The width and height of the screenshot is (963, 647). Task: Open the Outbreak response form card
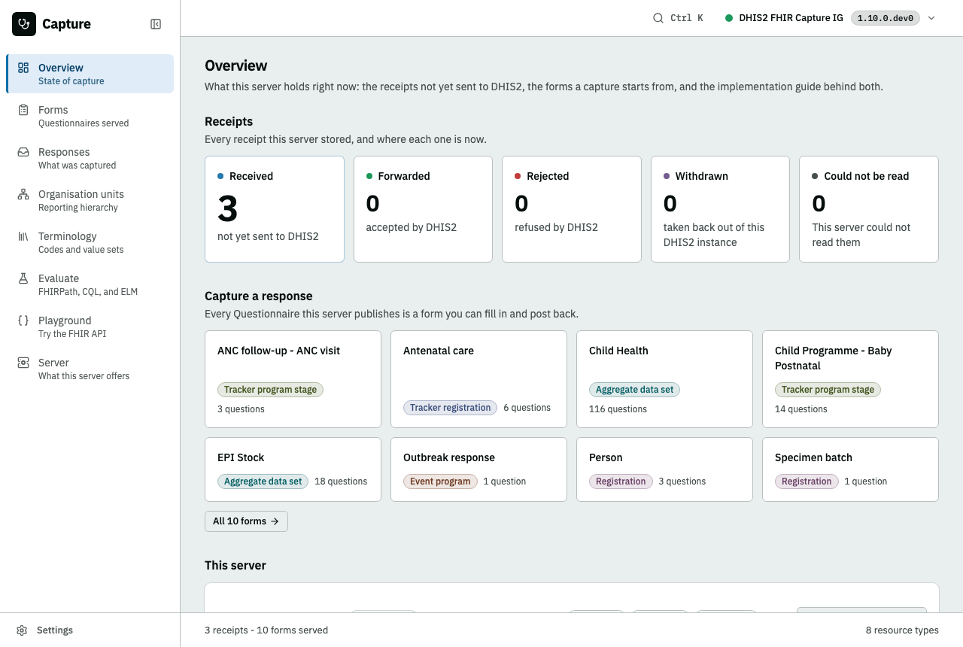point(478,469)
